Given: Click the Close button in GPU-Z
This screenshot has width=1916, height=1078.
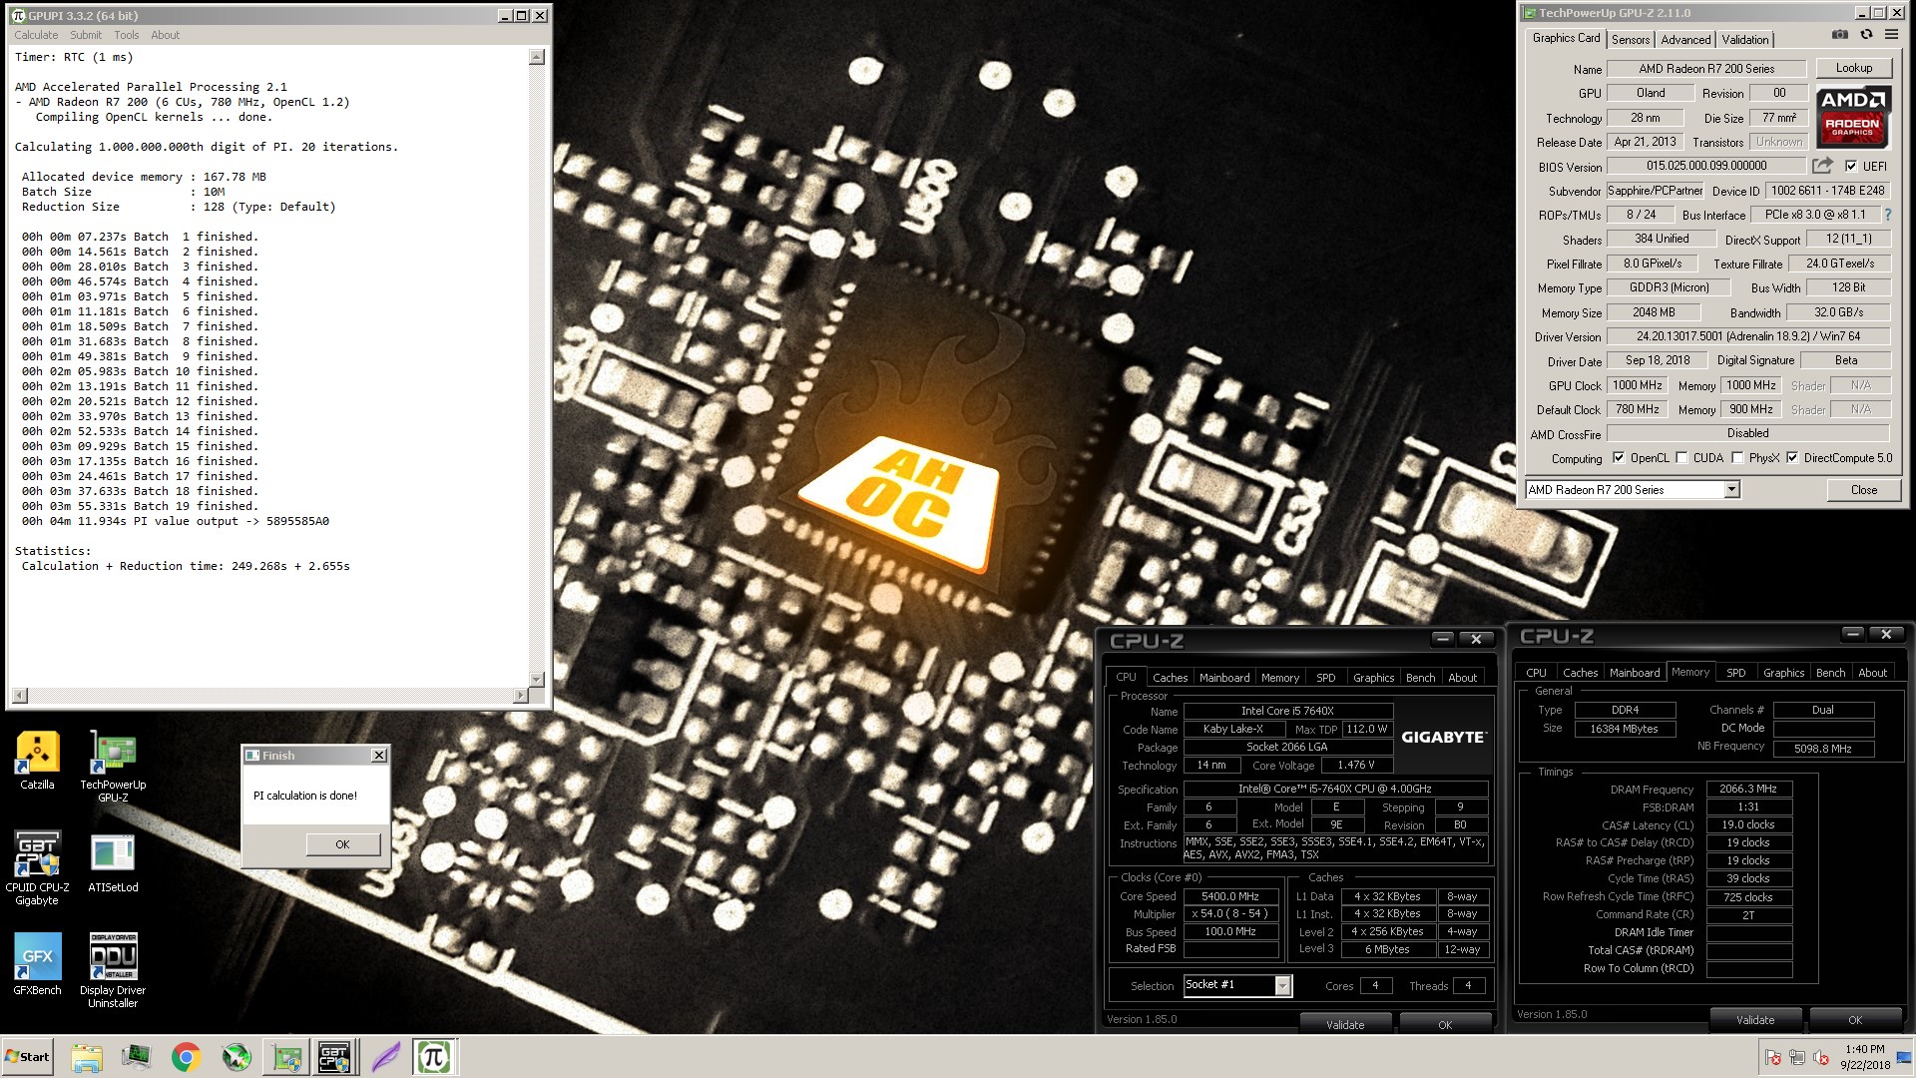Looking at the screenshot, I should coord(1863,490).
